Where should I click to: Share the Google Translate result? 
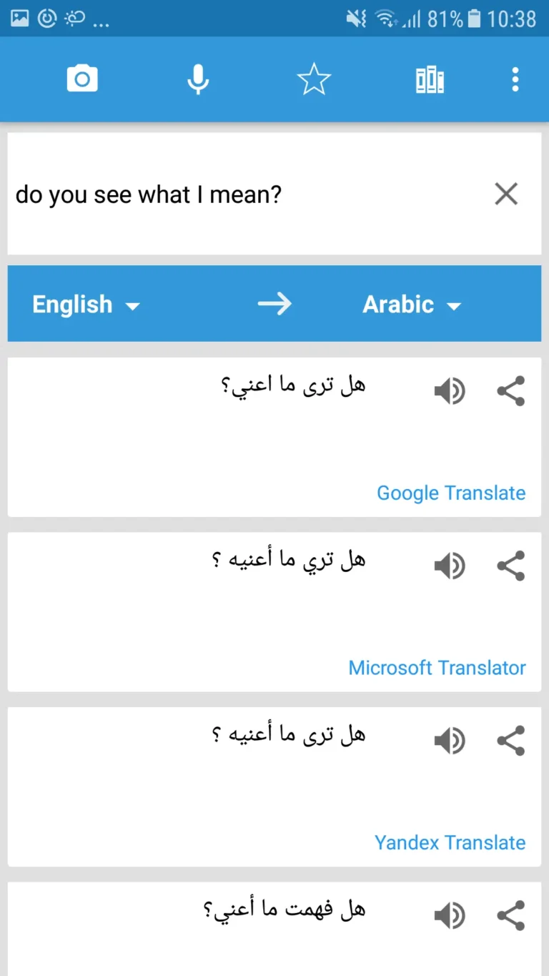(511, 390)
